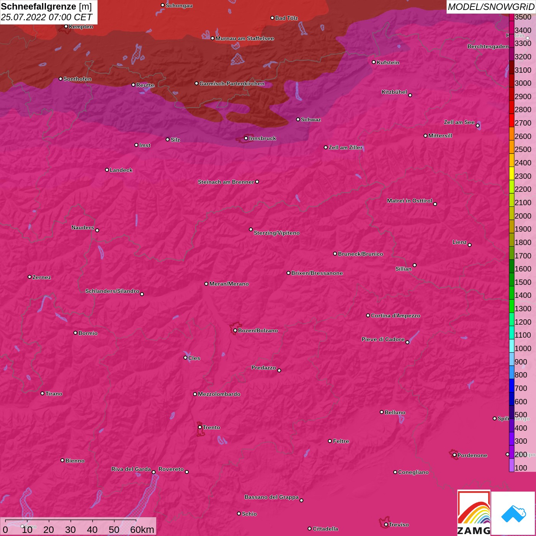Click the Schneefallgrenze [m] title
536x536 pixels.
coord(46,7)
